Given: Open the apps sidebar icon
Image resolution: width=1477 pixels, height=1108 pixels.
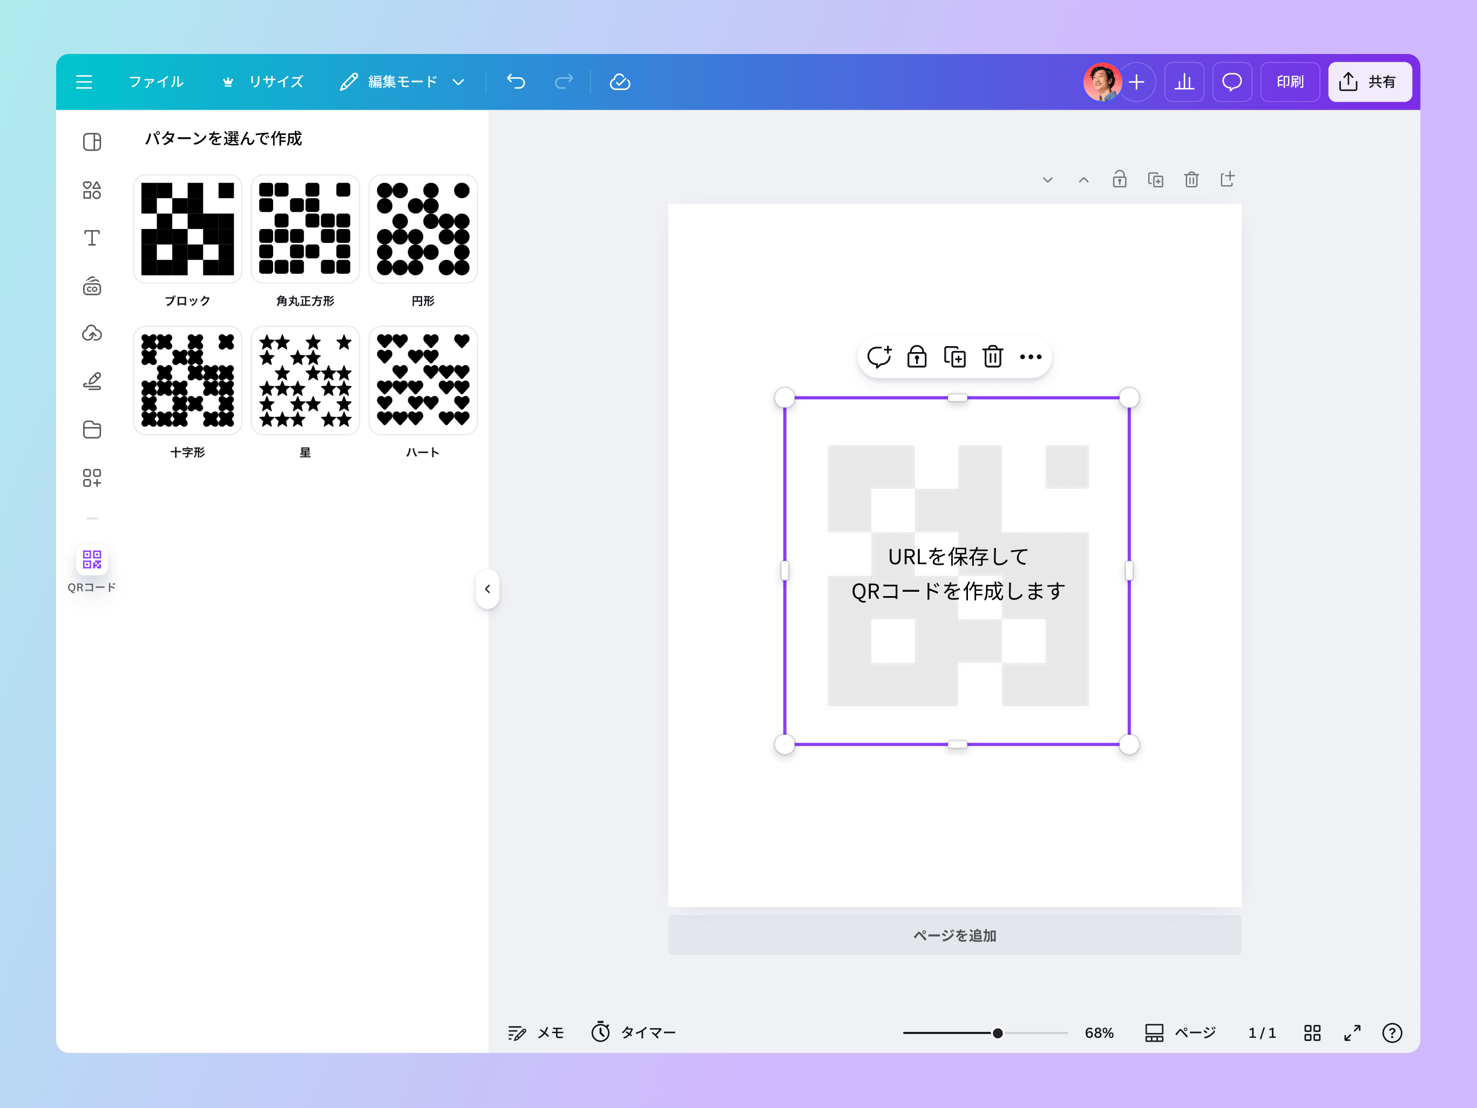Looking at the screenshot, I should pos(92,477).
